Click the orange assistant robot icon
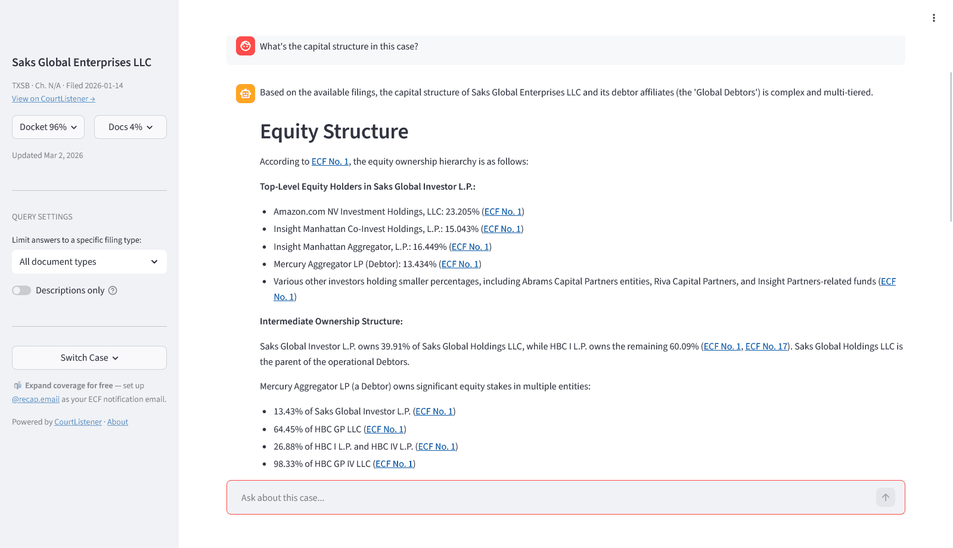 (x=246, y=94)
